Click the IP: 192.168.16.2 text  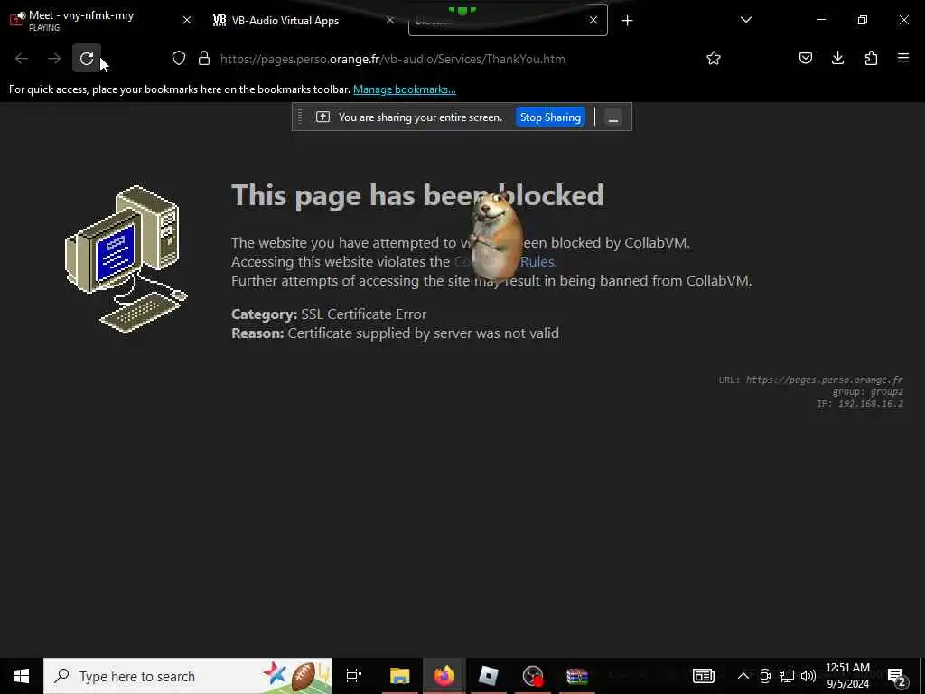860,404
